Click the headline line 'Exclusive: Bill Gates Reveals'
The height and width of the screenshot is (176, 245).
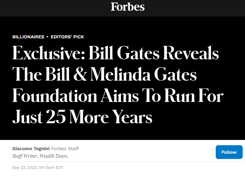115,53
